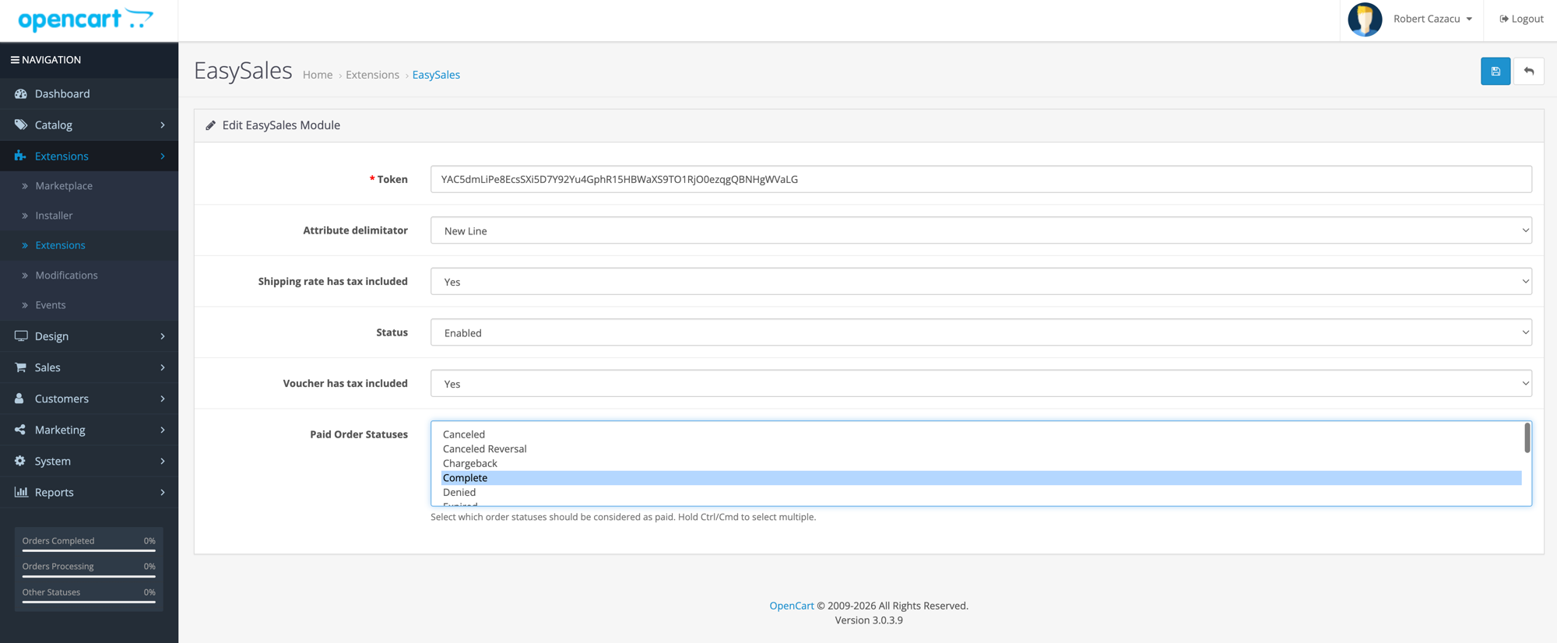Expand the Design menu chevron
The image size is (1557, 643).
click(163, 336)
